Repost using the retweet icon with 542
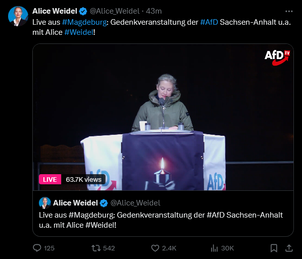The width and height of the screenshot is (302, 259). tap(96, 248)
